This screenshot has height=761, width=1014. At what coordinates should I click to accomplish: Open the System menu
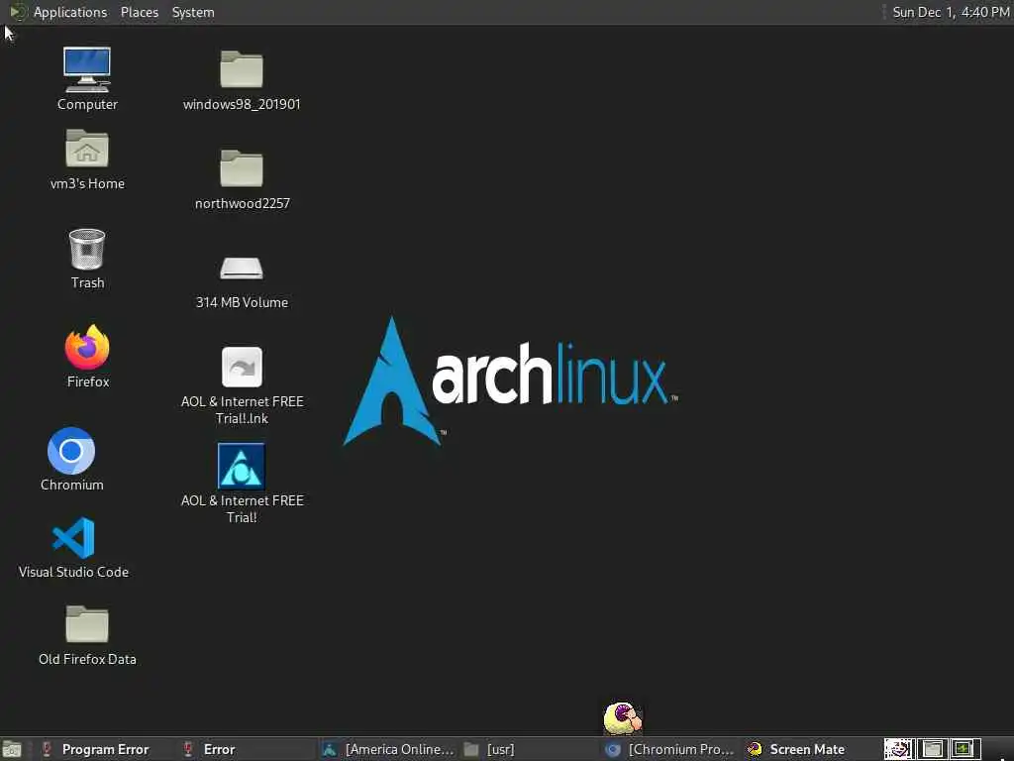click(193, 12)
